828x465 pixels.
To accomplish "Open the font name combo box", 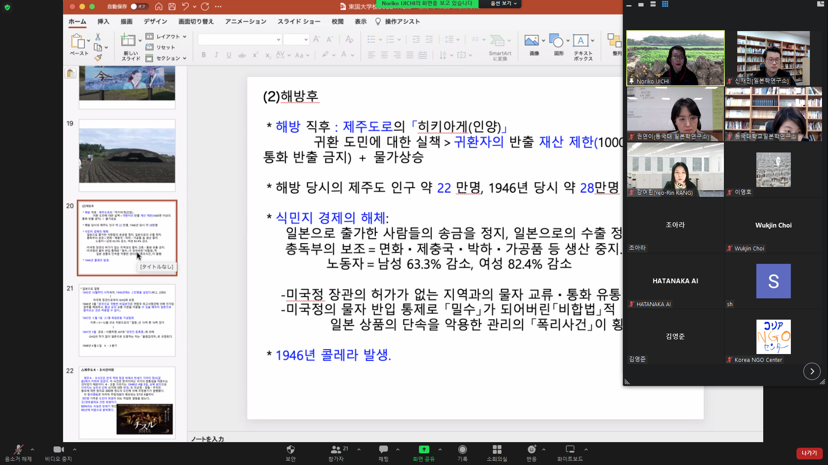I will click(x=240, y=40).
